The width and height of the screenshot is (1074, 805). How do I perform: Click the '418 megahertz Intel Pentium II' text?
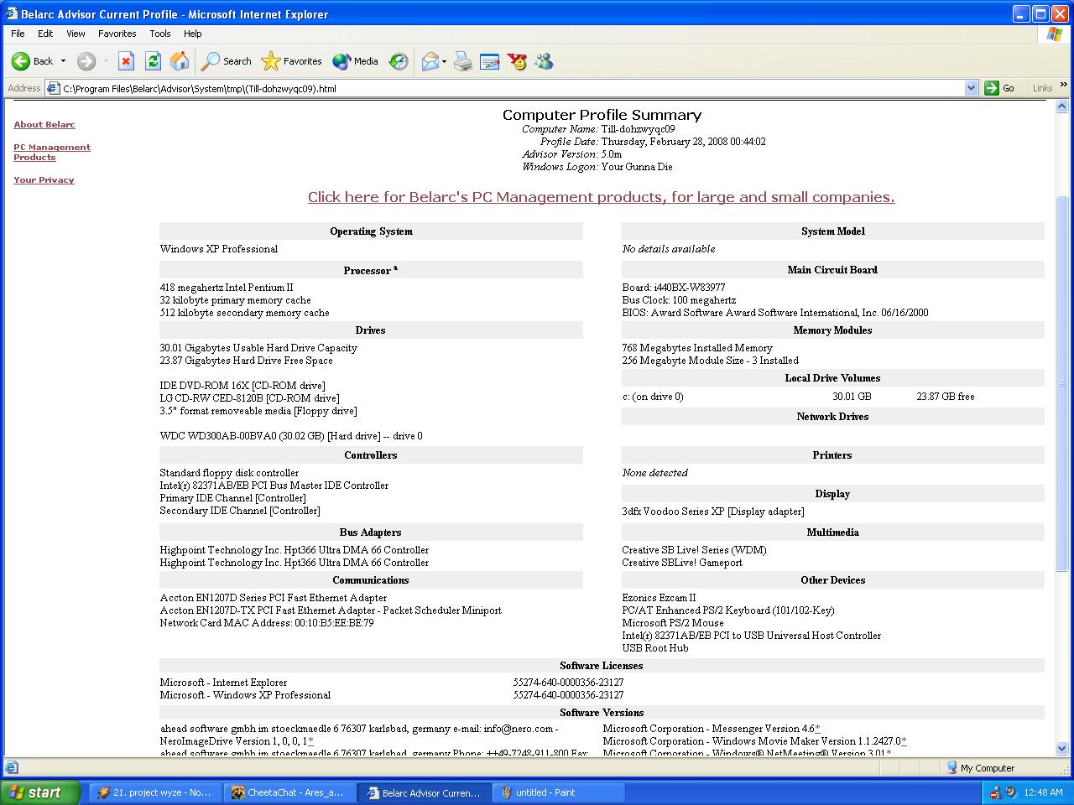pyautogui.click(x=227, y=288)
